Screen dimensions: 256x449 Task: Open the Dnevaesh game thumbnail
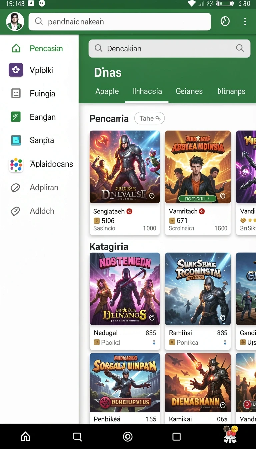(x=125, y=167)
